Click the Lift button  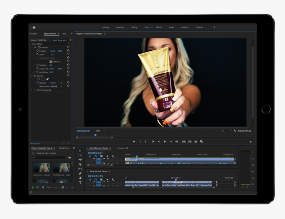(184, 141)
